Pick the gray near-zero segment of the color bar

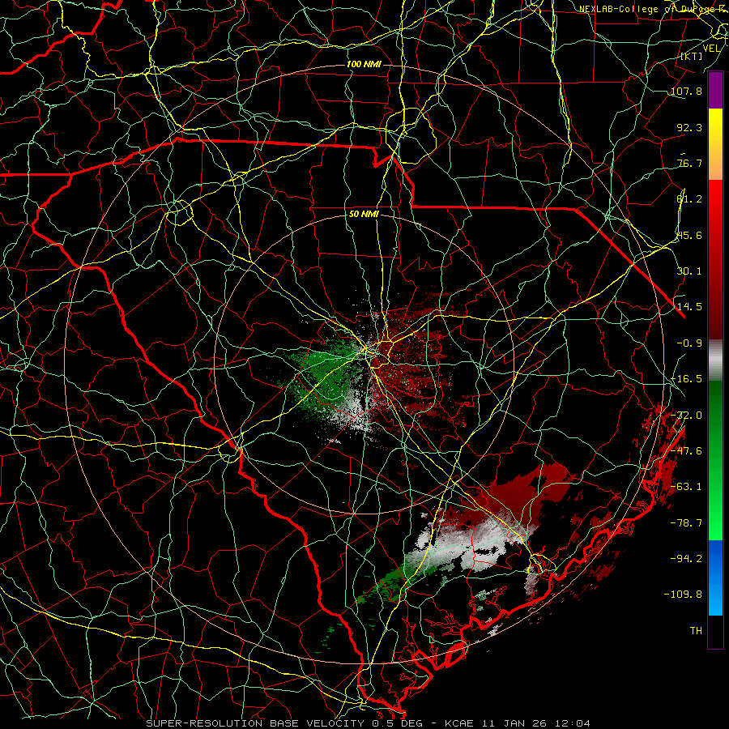click(x=715, y=360)
